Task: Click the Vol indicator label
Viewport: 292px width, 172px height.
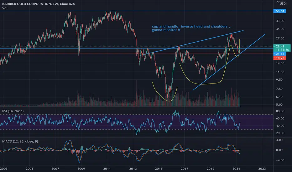Action: coord(5,8)
